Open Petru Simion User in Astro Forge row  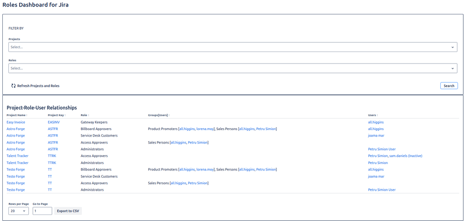(x=382, y=149)
